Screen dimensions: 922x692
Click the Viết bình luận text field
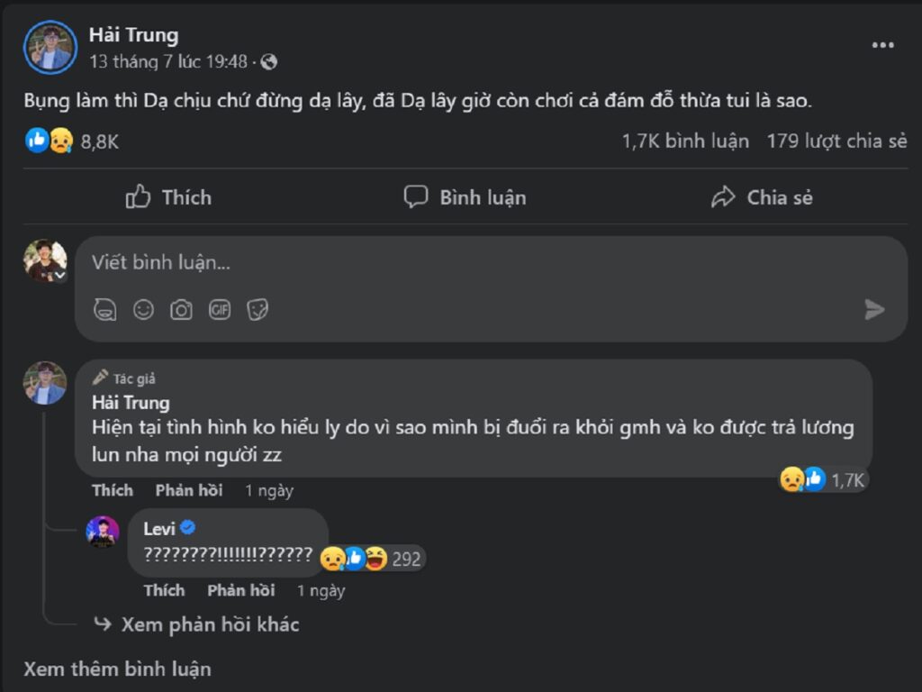point(450,262)
